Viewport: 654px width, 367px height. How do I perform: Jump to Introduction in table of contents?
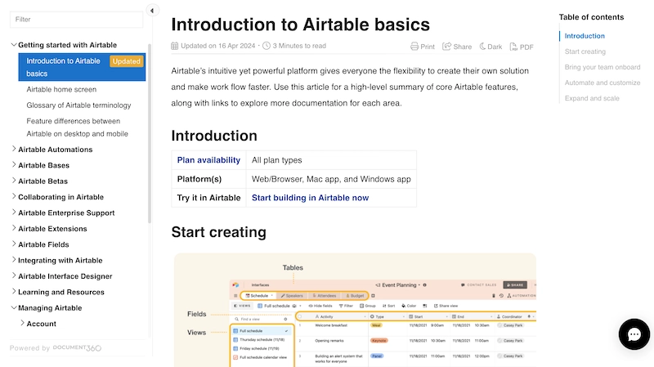coord(585,36)
